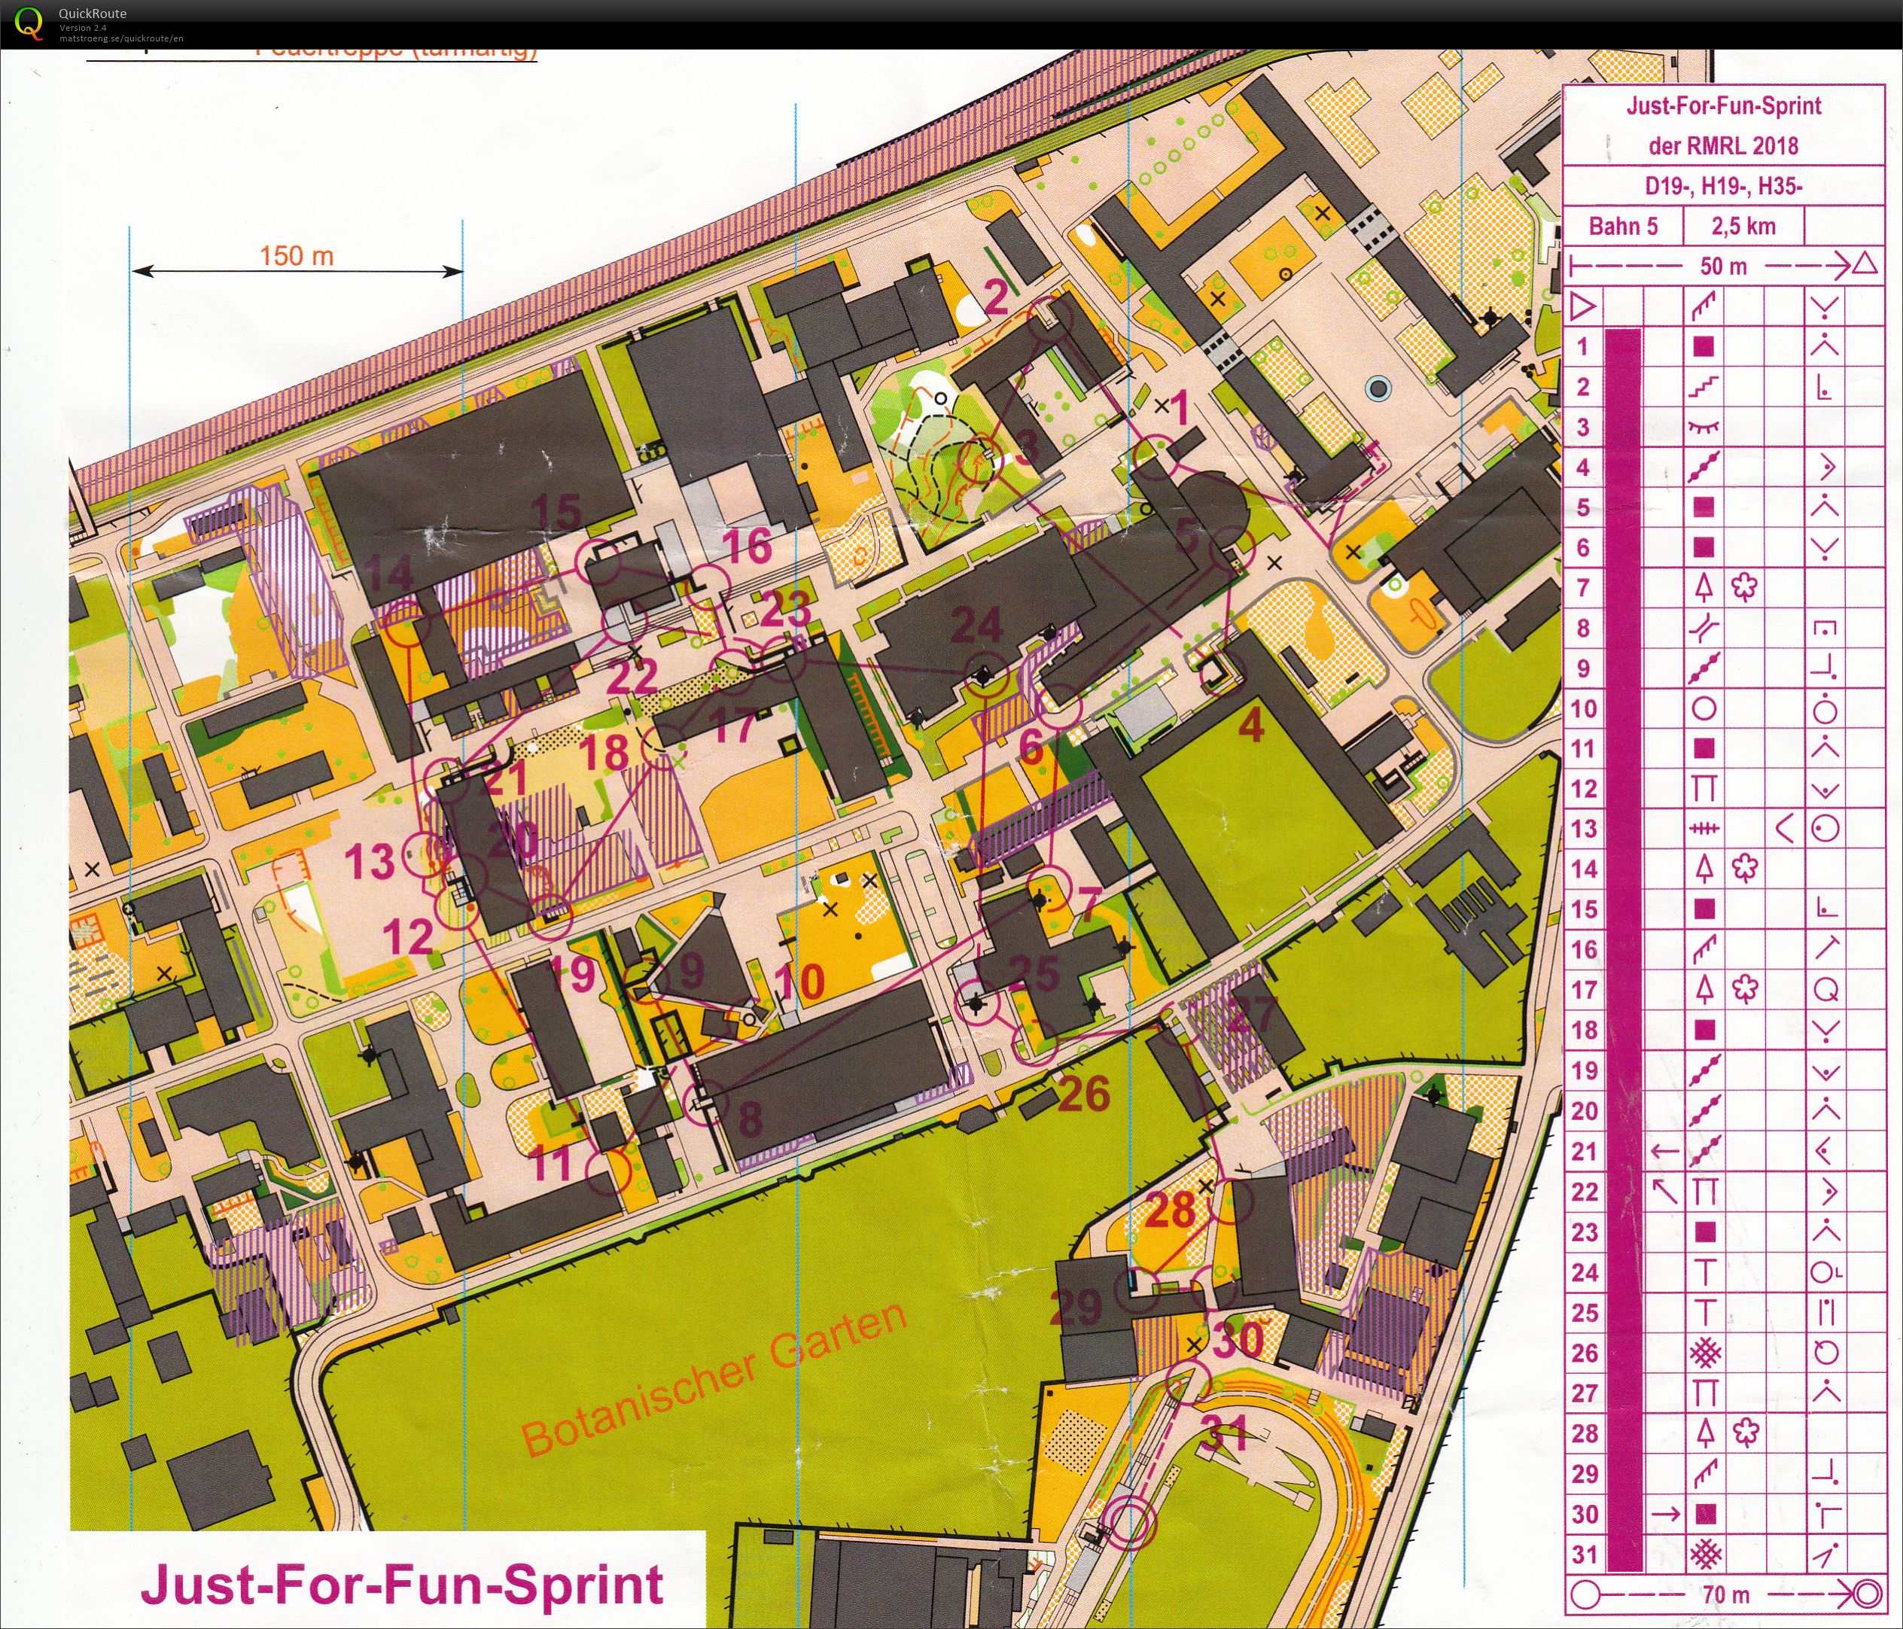Click the Bahn 5 cell
Image resolution: width=1903 pixels, height=1629 pixels.
coord(1623,226)
